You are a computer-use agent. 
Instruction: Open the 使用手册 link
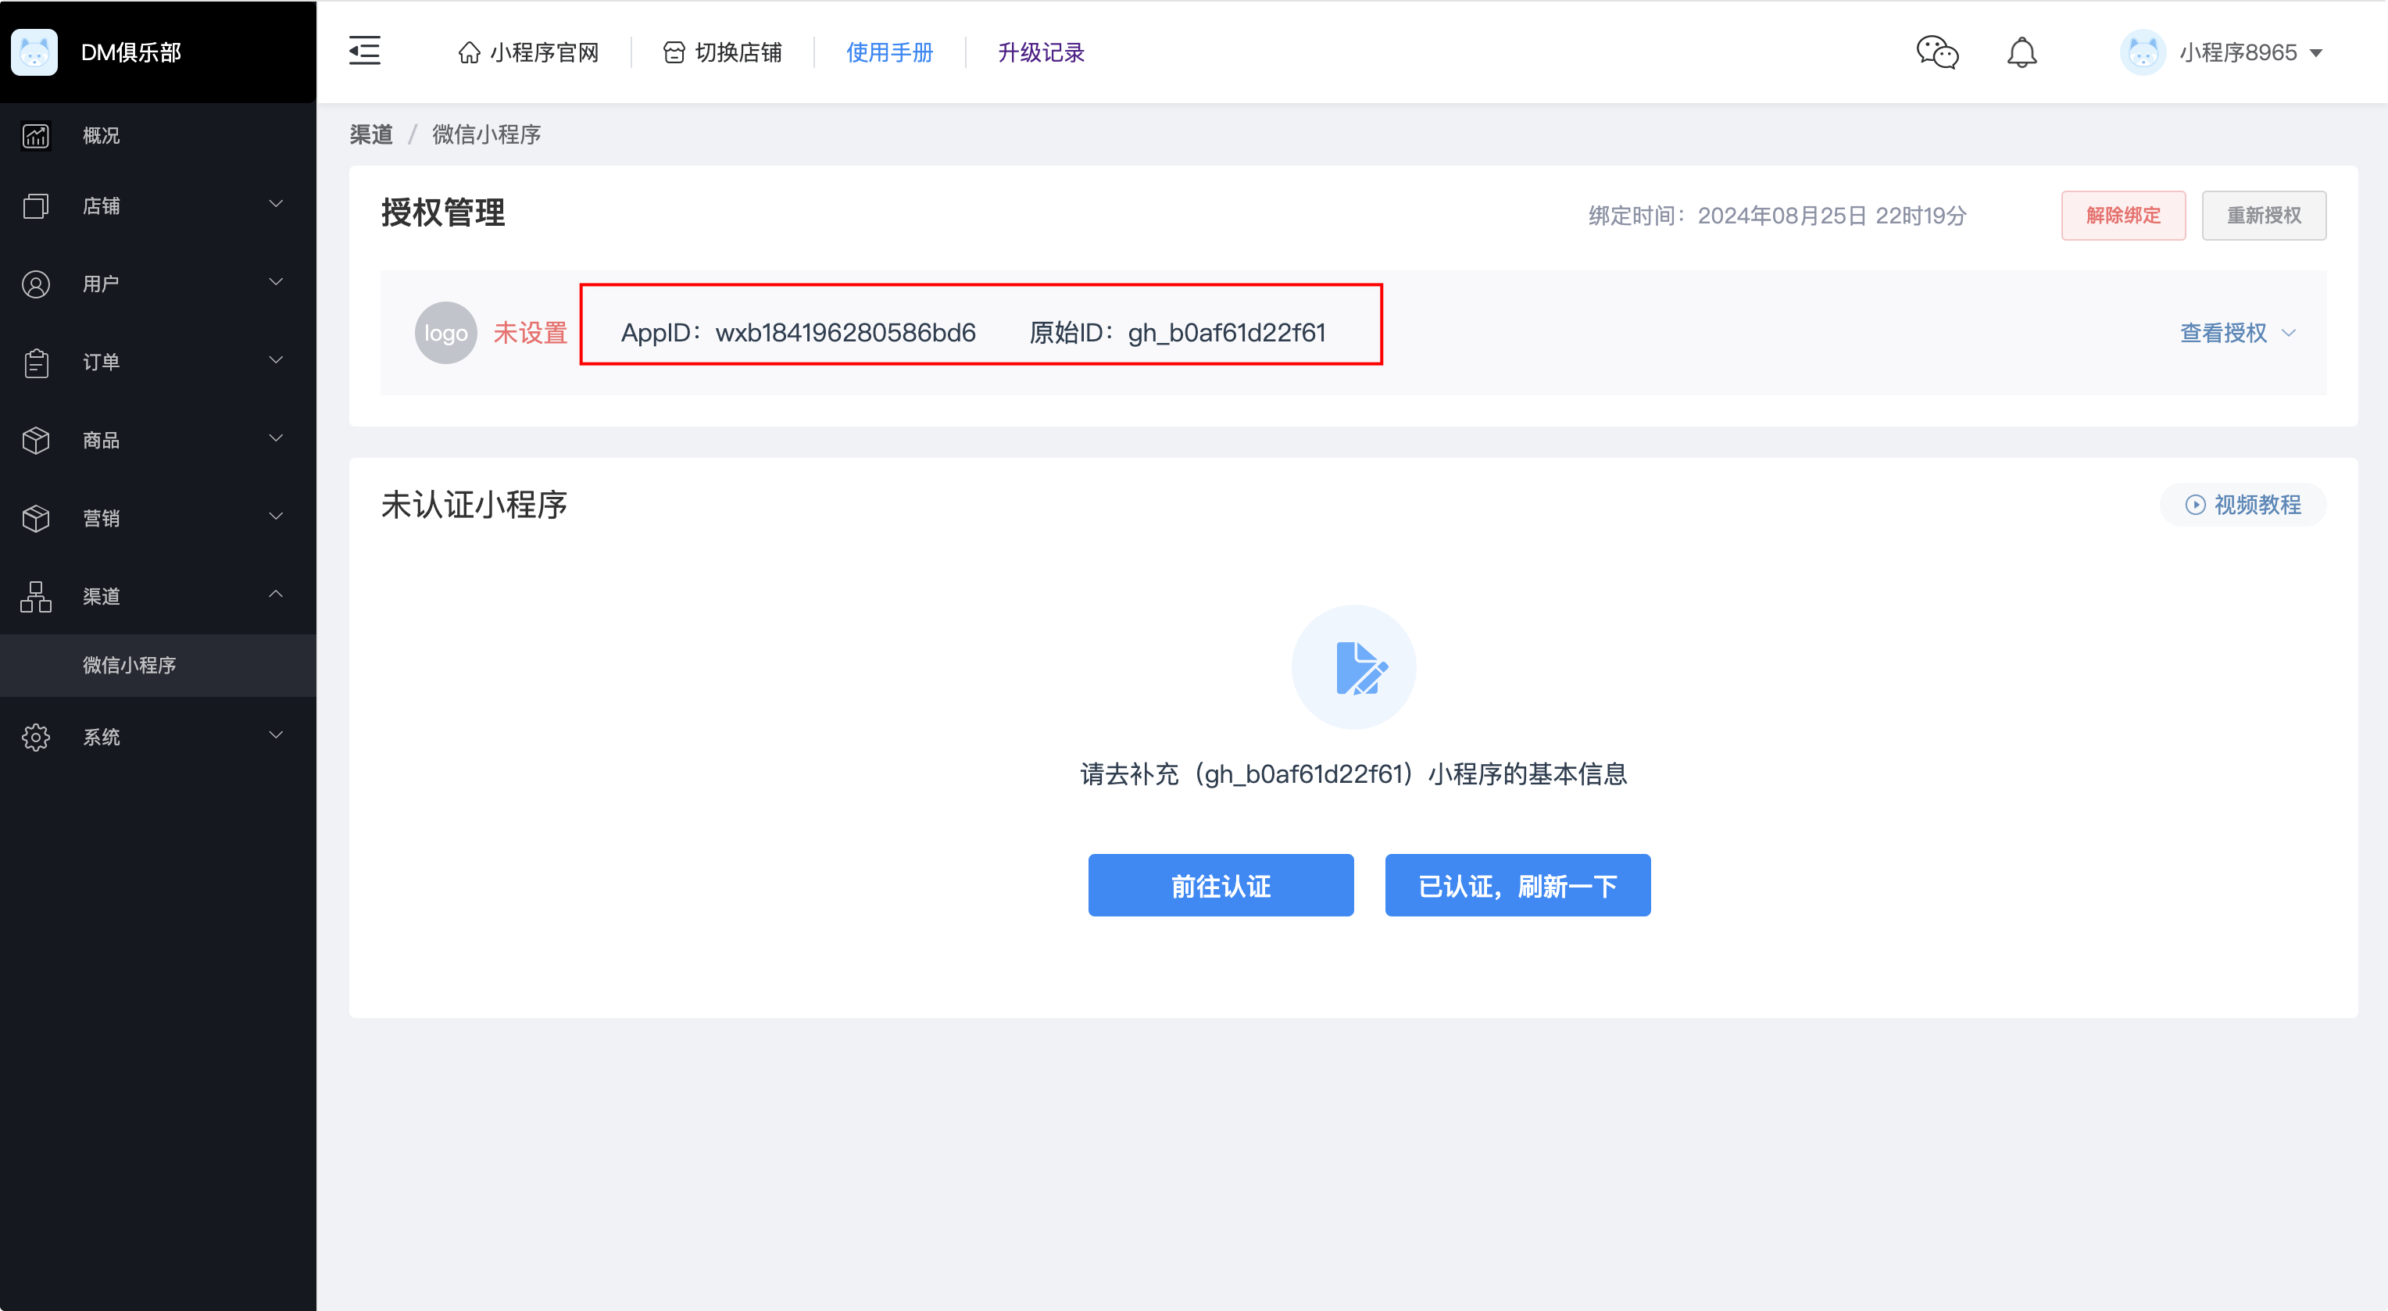(x=889, y=52)
